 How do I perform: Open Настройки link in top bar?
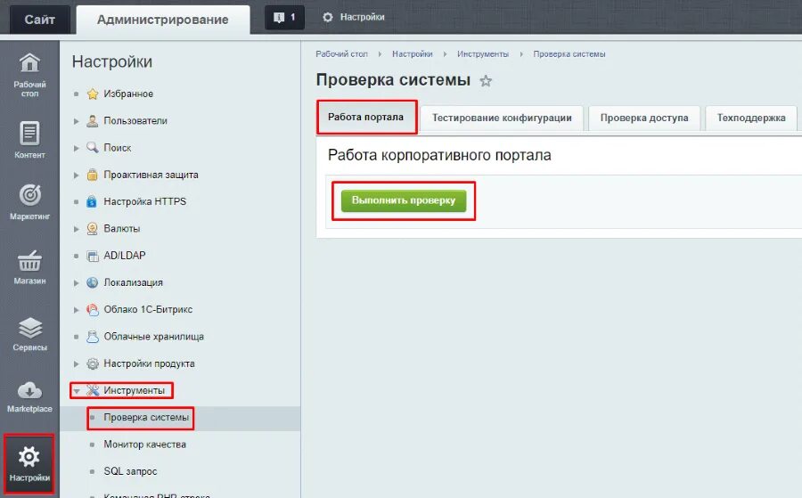[362, 18]
